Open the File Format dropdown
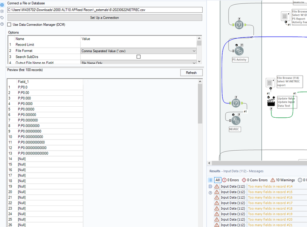Screen dimensions: 307x227 (x=139, y=51)
